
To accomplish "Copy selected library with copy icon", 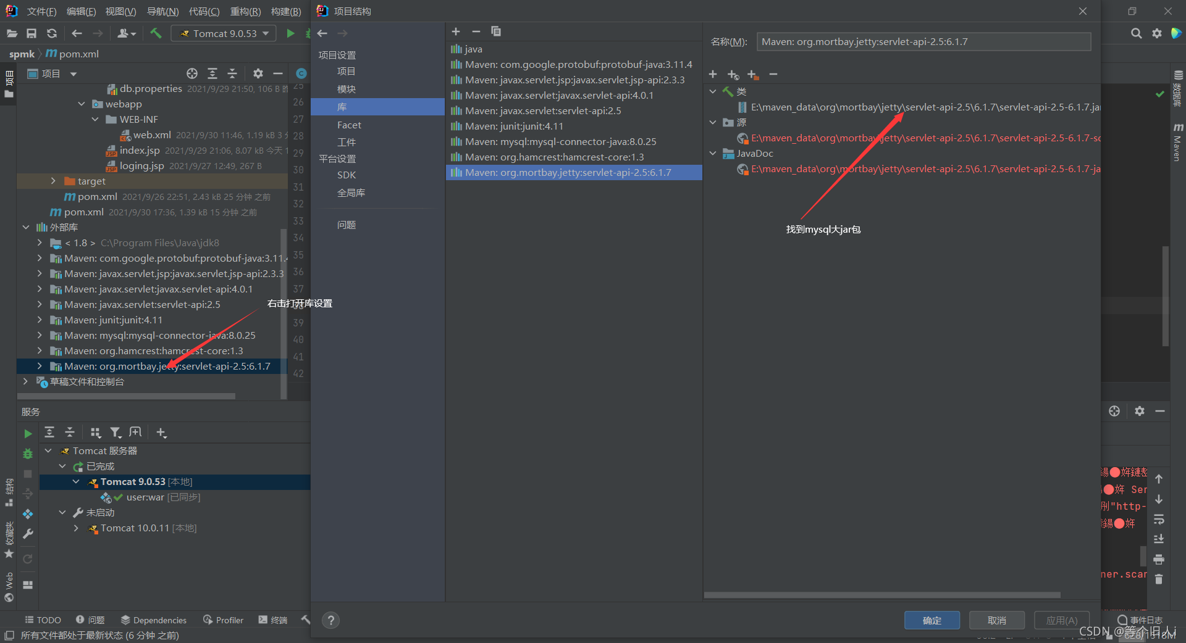I will 496,31.
